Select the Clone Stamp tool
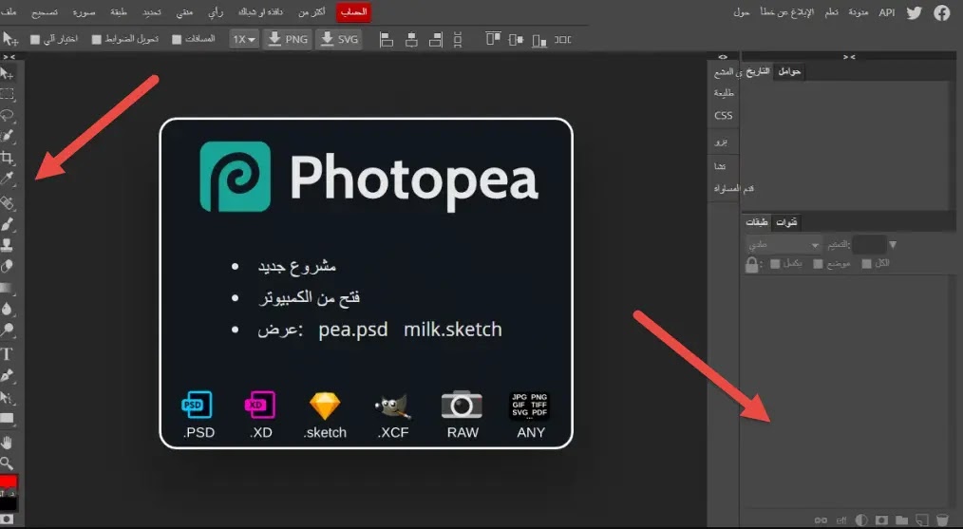 pyautogui.click(x=8, y=244)
